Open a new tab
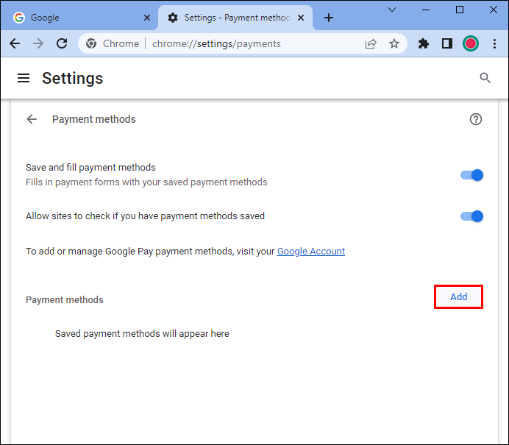 pyautogui.click(x=329, y=18)
